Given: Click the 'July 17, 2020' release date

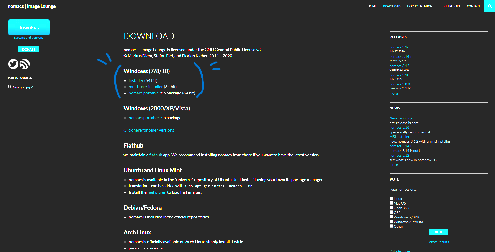Looking at the screenshot, I should coord(397,51).
